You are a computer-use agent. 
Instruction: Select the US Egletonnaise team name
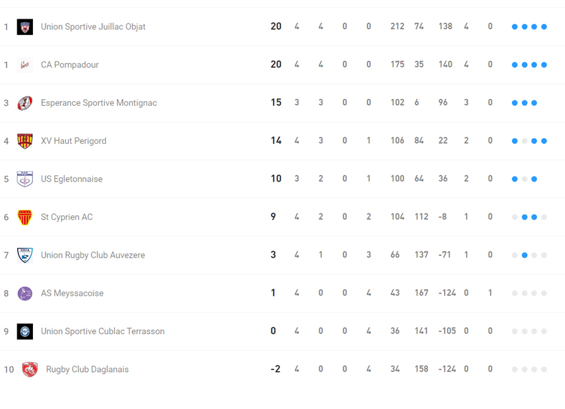pyautogui.click(x=71, y=179)
